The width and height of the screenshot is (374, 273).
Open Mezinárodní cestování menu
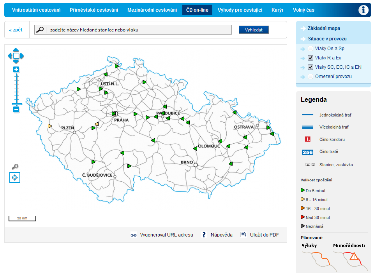coord(152,10)
